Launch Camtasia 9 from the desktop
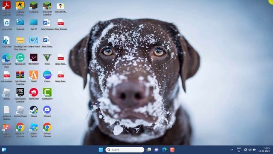 click(47, 92)
